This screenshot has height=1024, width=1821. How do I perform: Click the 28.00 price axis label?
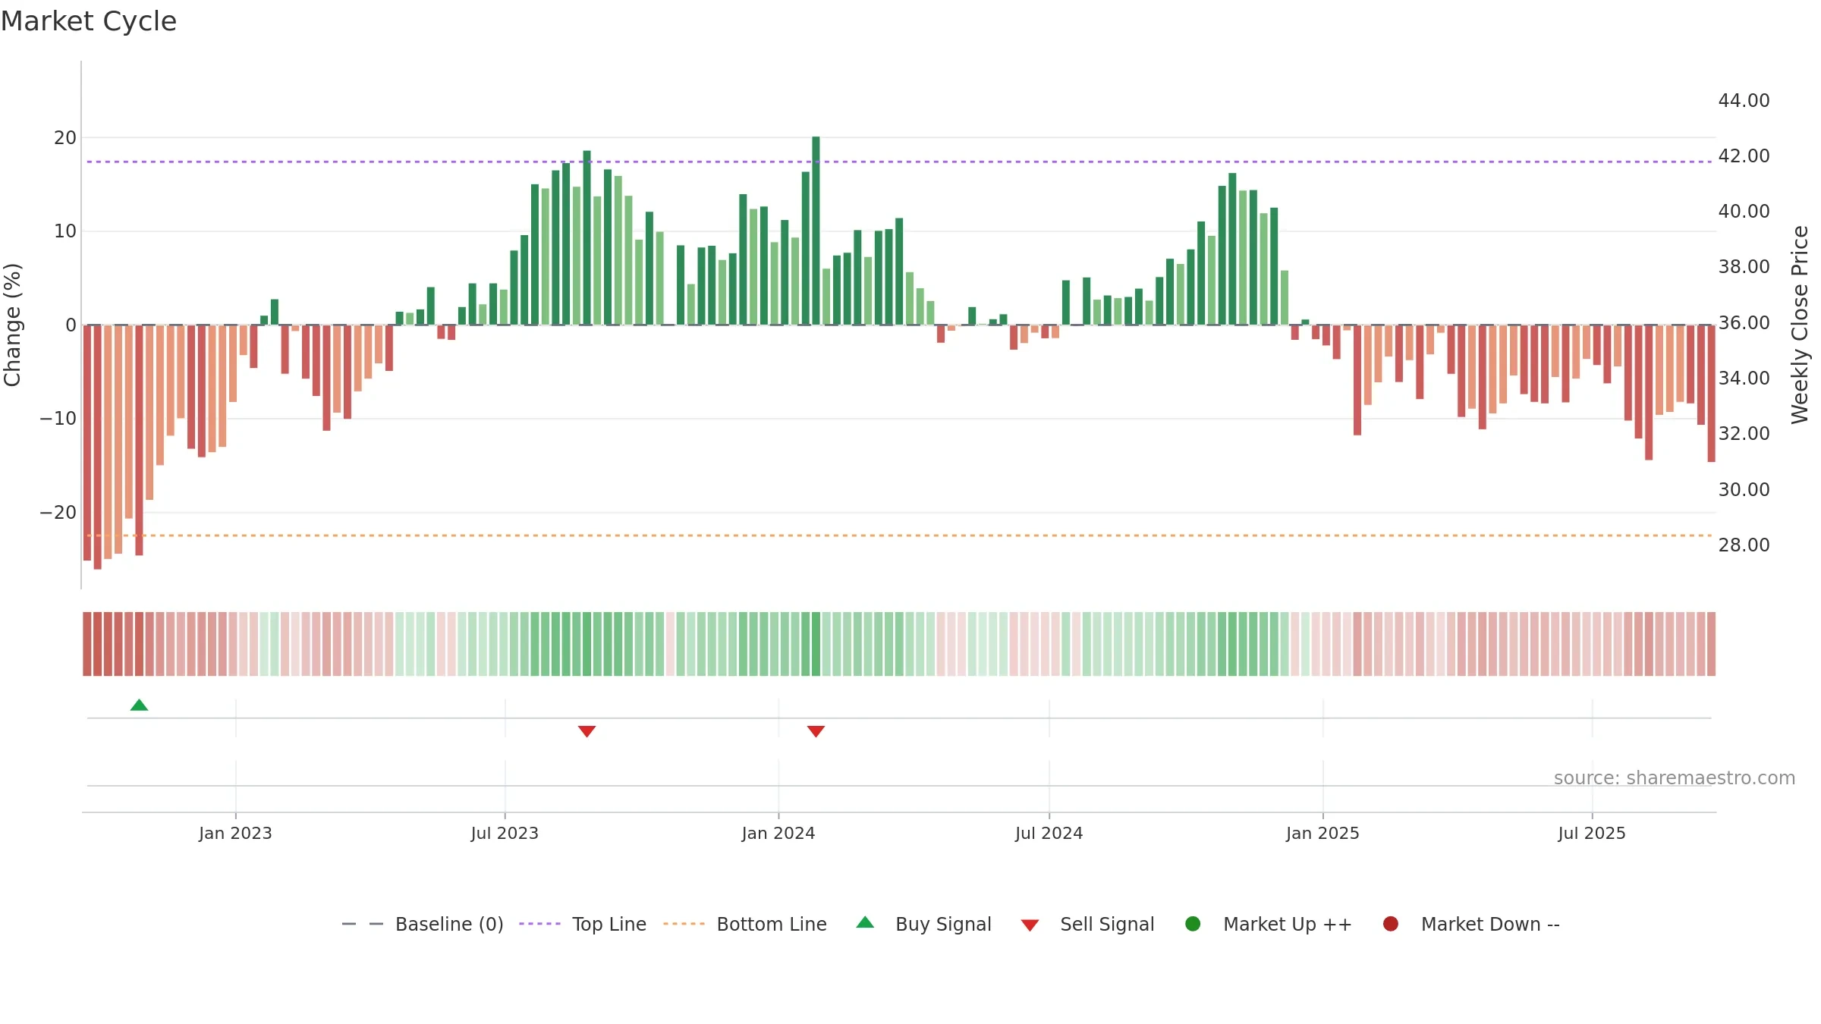(x=1744, y=545)
